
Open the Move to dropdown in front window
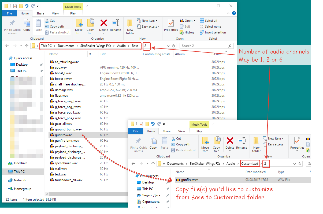click(x=205, y=149)
